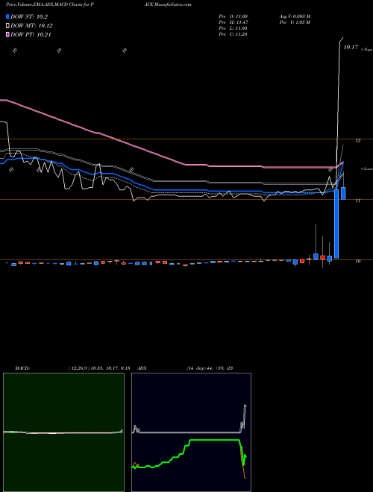Viewport: 373px width, 492px height.
Task: Click the blue DOW ST legend swatch
Action: click(7, 16)
